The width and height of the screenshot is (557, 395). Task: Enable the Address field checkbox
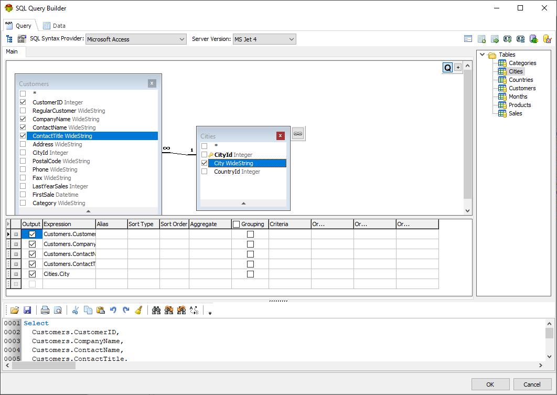click(x=23, y=144)
